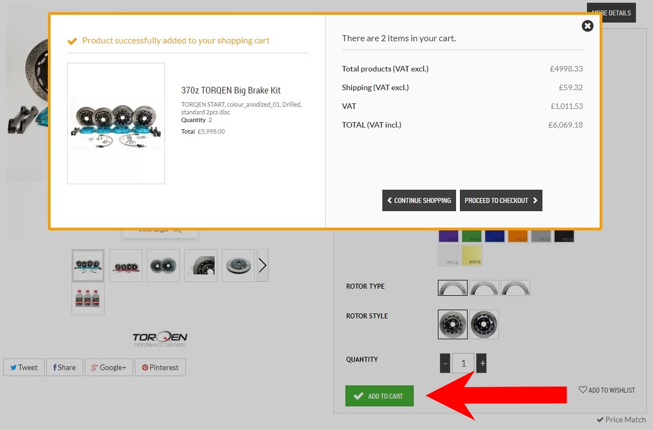Image resolution: width=653 pixels, height=430 pixels.
Task: Increase quantity with the plus button
Action: (x=482, y=363)
